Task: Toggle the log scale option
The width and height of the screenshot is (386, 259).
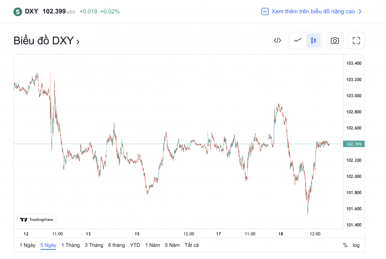Action: (356, 245)
